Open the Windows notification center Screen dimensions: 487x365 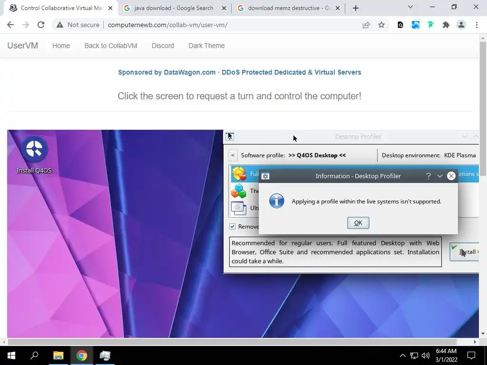click(471, 355)
